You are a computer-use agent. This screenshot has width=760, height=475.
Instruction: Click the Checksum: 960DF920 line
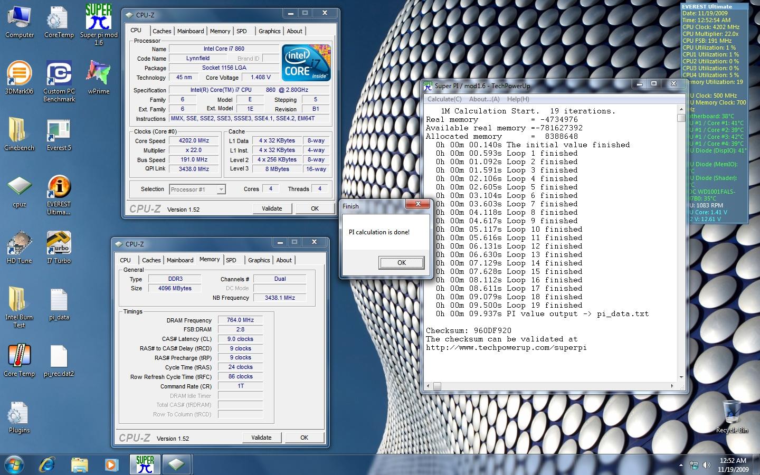point(469,331)
